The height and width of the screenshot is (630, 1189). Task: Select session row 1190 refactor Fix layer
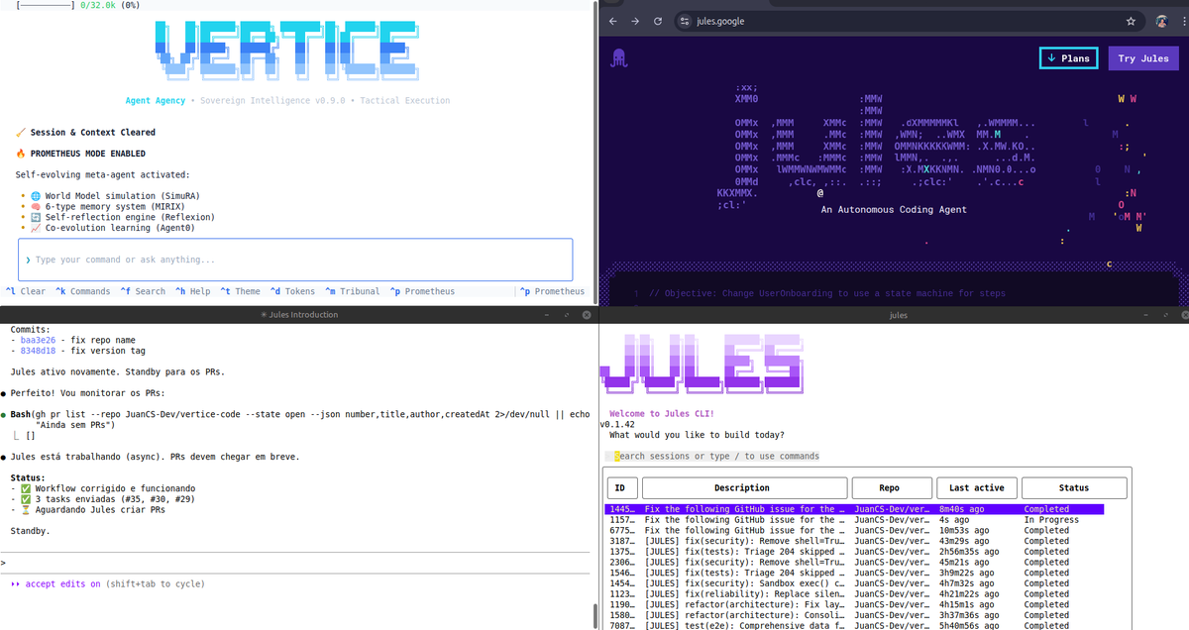855,604
